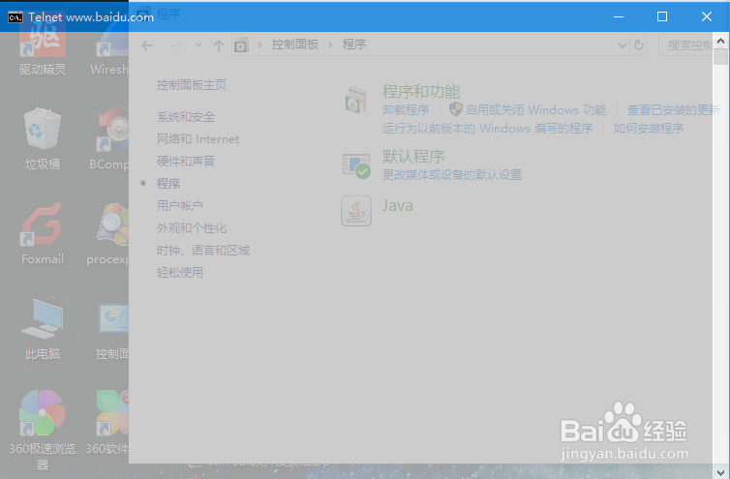Click the address bar's Control Panel icon

click(241, 45)
